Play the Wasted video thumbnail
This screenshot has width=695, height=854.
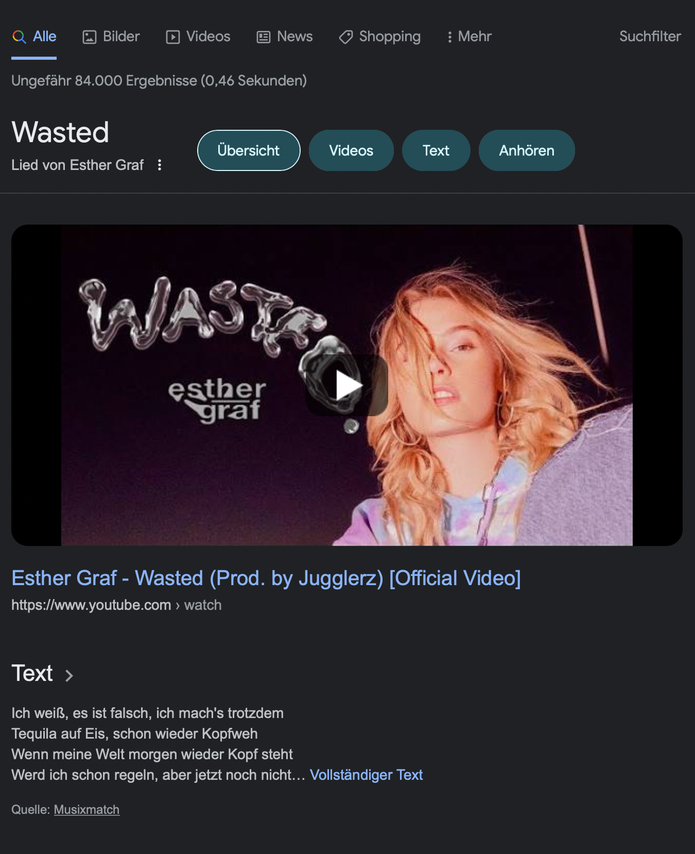click(x=346, y=385)
